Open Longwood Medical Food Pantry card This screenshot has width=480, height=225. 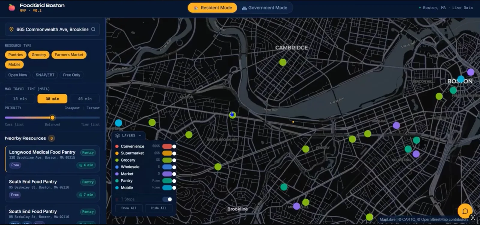tap(52, 159)
